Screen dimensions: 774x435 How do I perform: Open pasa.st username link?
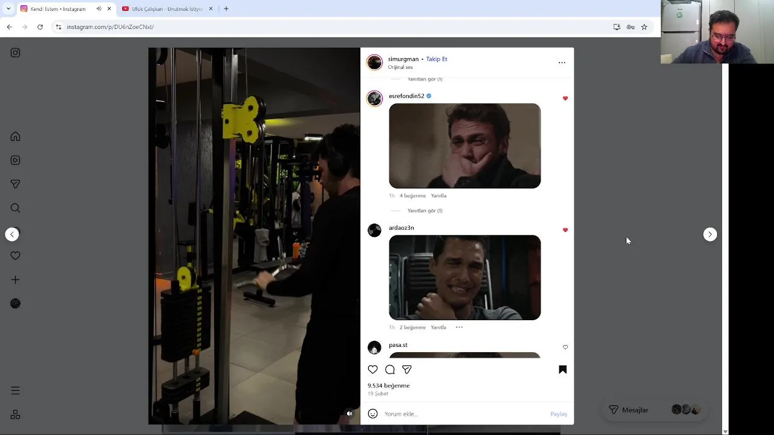pyautogui.click(x=398, y=345)
